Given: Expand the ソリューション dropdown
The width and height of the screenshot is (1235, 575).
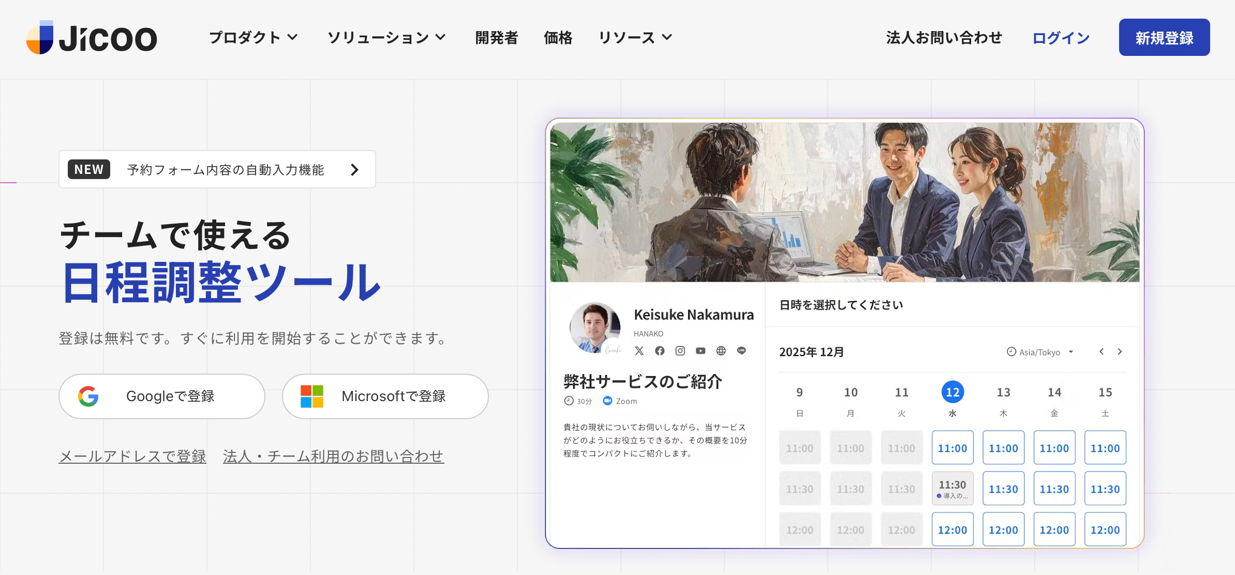Looking at the screenshot, I should (x=386, y=37).
